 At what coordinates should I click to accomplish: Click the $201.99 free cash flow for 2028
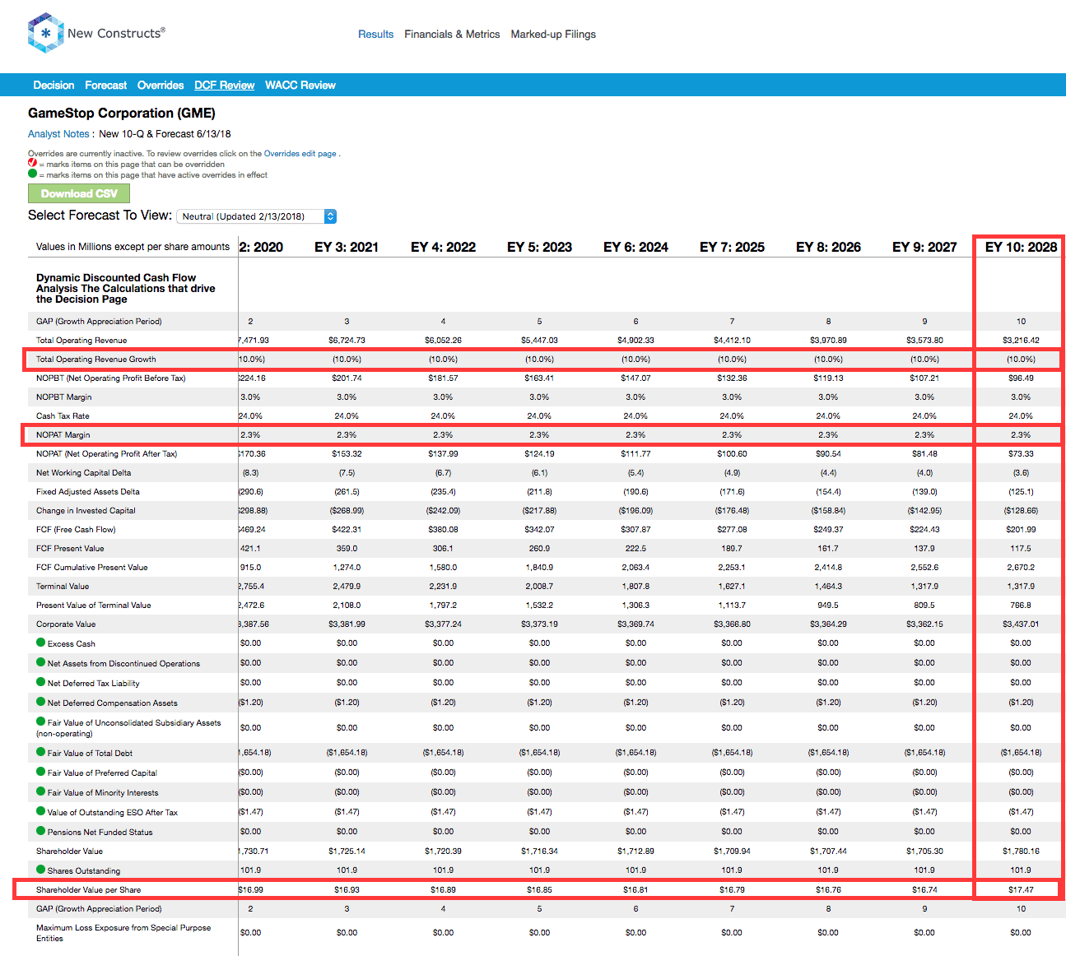[x=1021, y=530]
